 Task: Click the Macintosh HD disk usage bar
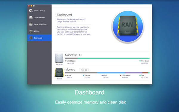pyautogui.click(x=107, y=58)
